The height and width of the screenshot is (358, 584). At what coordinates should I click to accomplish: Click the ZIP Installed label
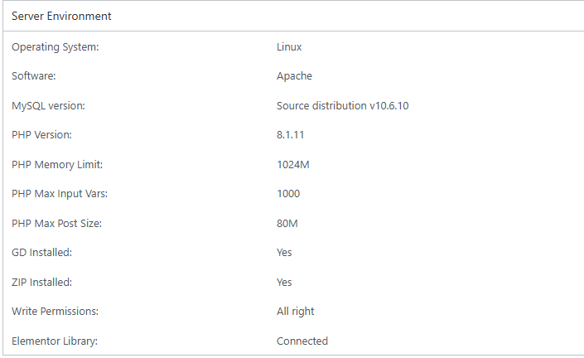tap(42, 283)
